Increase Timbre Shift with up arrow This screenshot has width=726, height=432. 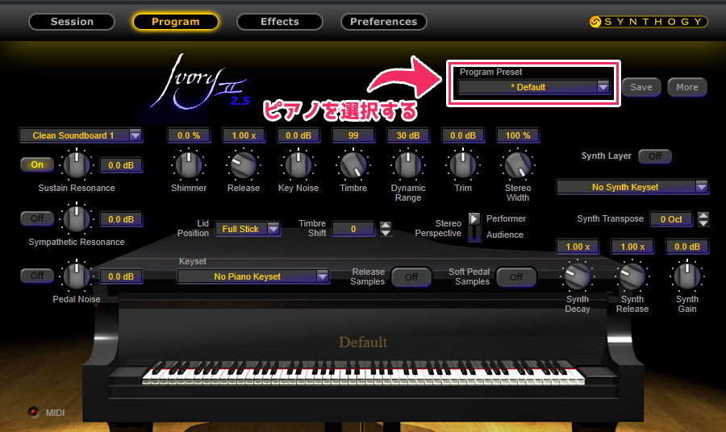coord(386,225)
